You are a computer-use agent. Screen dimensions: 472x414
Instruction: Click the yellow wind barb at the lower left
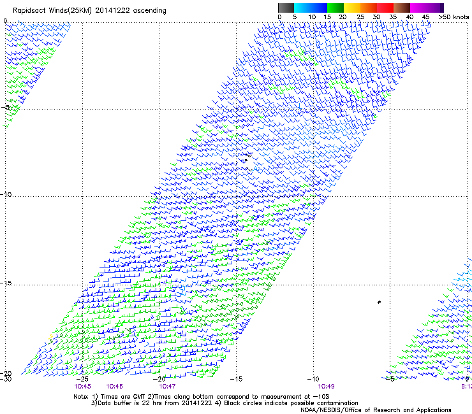tap(50, 337)
